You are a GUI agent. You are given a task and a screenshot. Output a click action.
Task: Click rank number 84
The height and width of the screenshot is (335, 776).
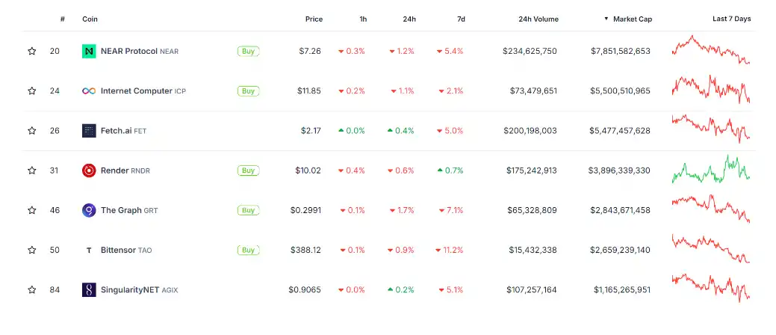coord(55,289)
